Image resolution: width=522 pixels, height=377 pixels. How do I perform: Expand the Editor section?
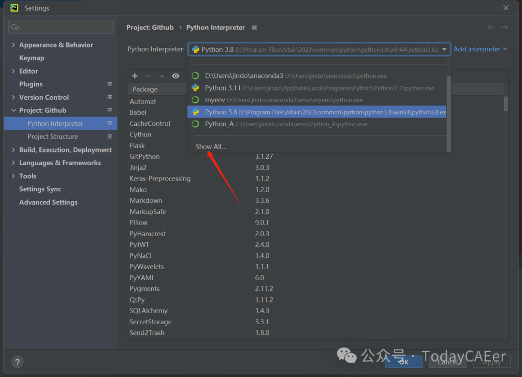(x=14, y=71)
